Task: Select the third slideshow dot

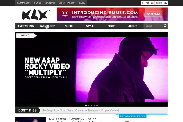Action: click(91, 105)
